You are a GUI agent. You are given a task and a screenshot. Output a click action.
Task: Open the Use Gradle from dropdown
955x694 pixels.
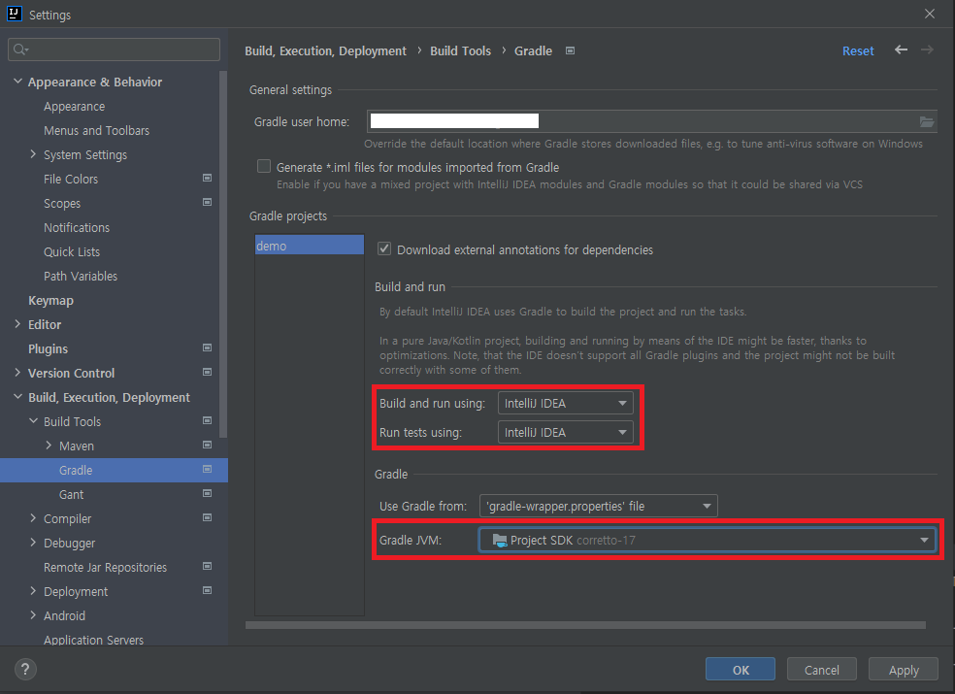pyautogui.click(x=599, y=506)
